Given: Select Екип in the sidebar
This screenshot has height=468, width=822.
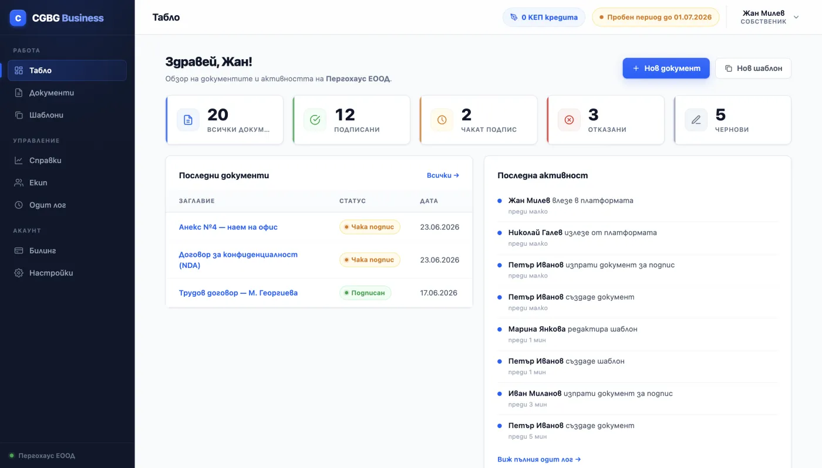Looking at the screenshot, I should coord(67,182).
